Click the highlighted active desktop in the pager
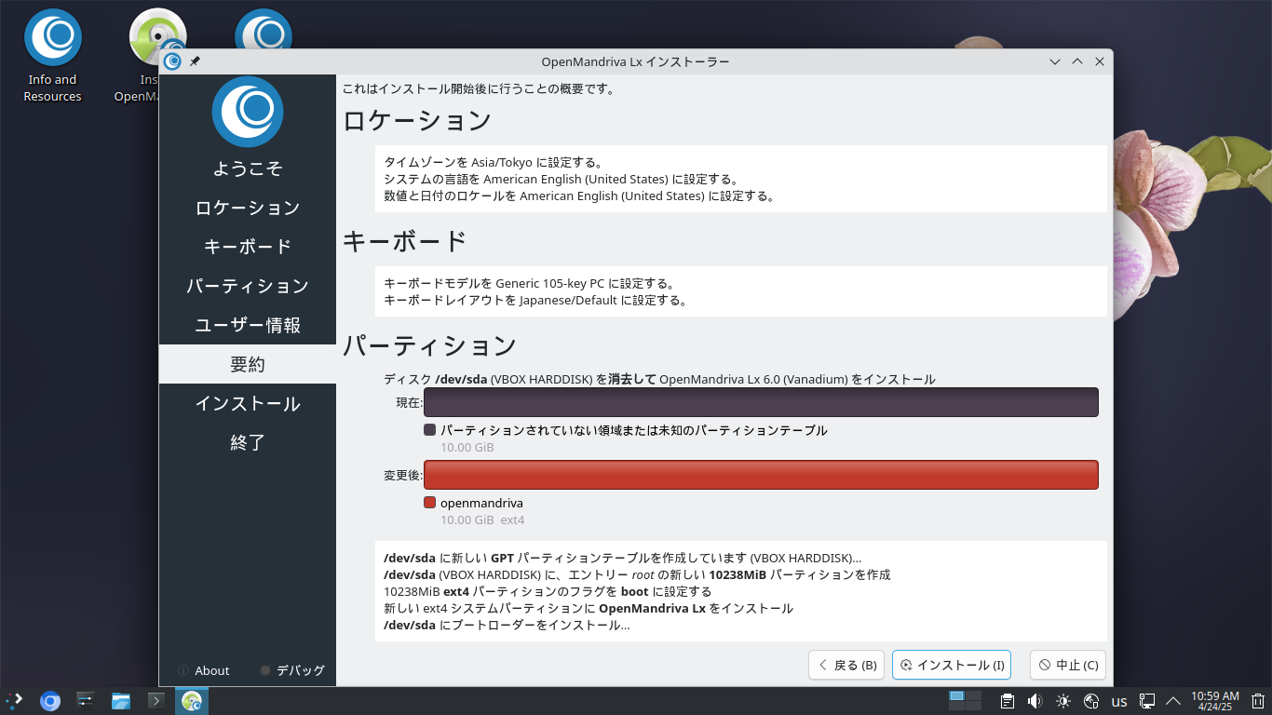 point(956,695)
